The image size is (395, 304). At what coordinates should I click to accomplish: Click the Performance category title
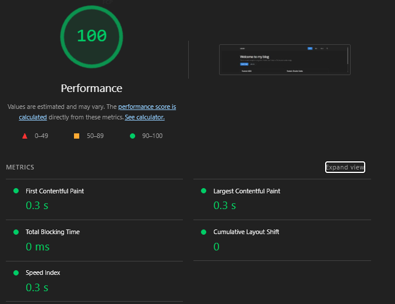tap(91, 89)
